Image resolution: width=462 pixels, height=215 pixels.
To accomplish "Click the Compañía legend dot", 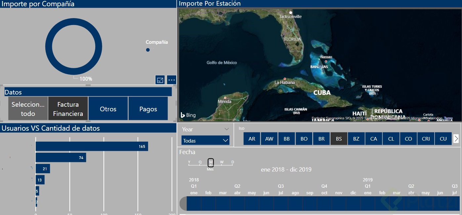I will pos(148,50).
